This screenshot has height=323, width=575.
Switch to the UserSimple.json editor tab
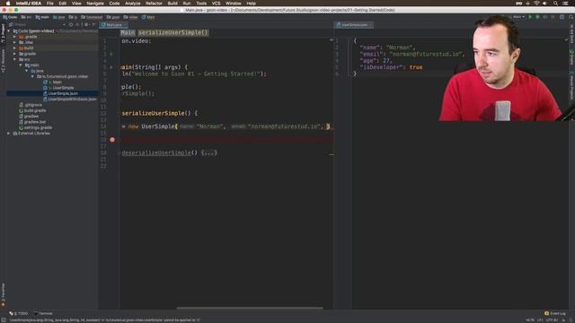tap(354, 25)
